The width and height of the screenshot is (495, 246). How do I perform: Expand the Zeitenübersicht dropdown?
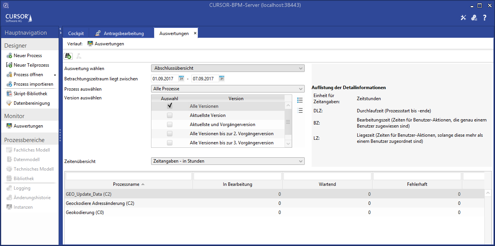pyautogui.click(x=228, y=161)
